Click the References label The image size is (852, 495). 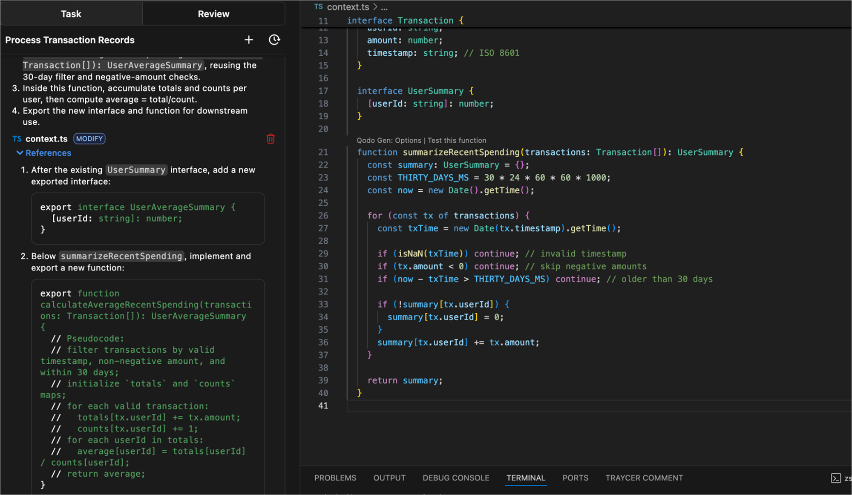tap(48, 153)
